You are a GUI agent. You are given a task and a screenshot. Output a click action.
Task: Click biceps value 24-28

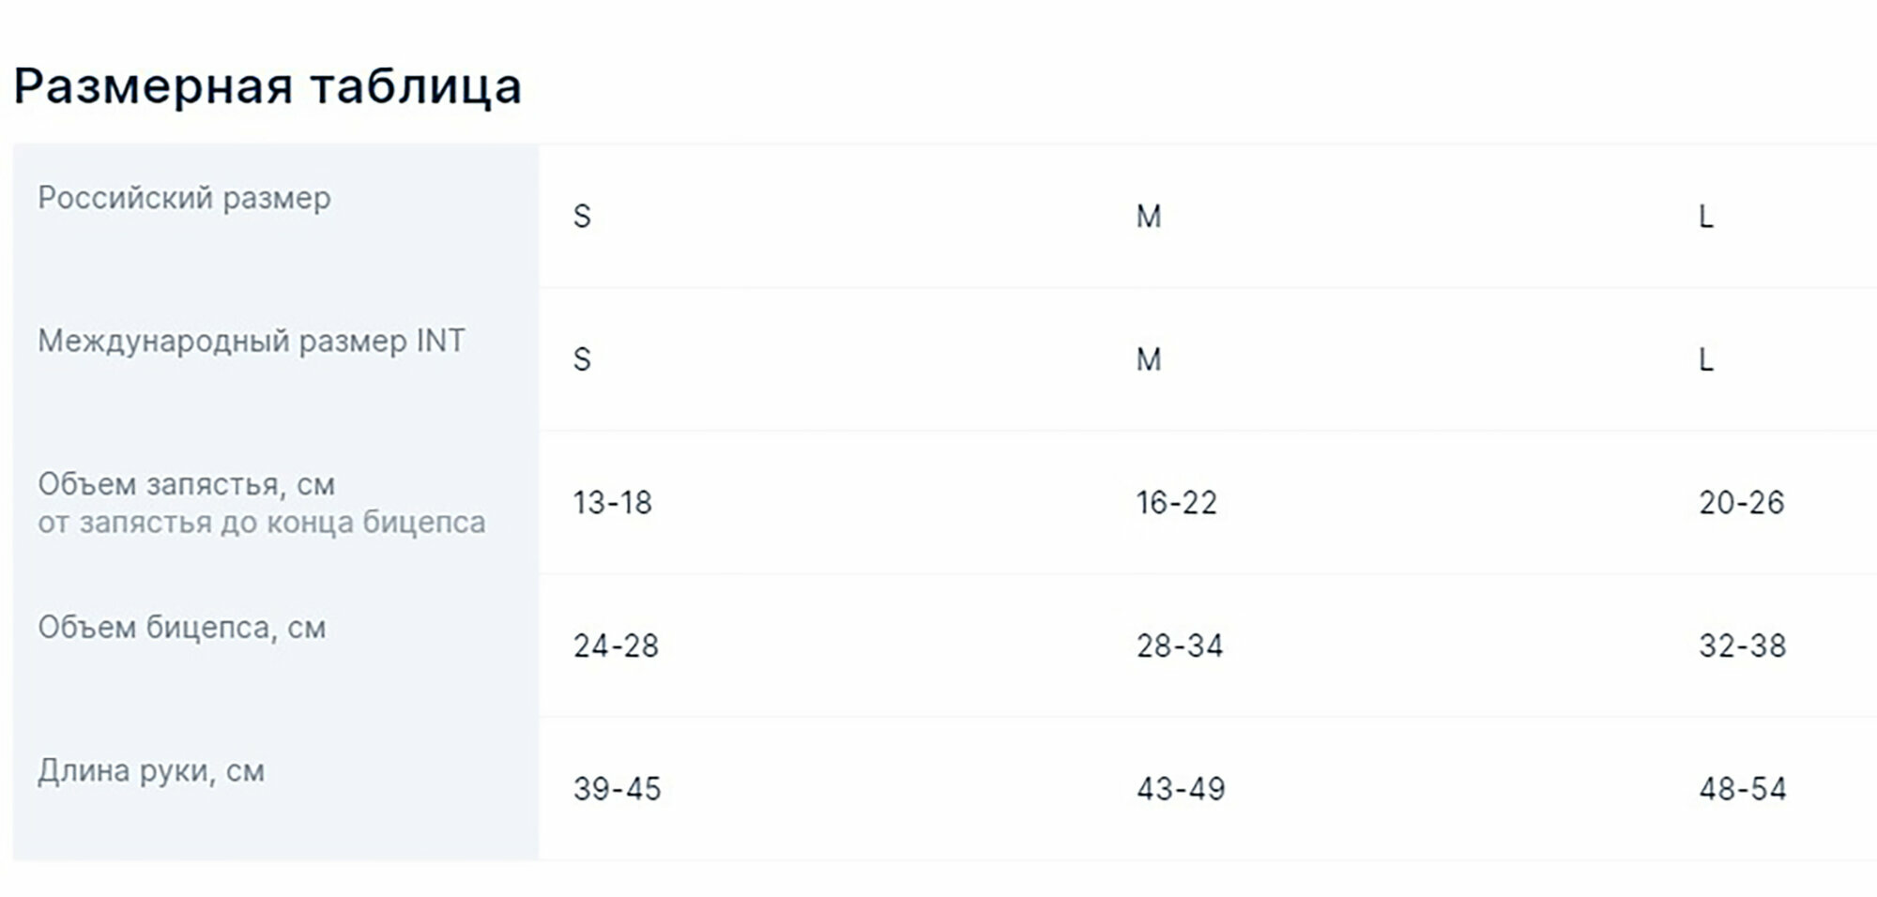coord(616,646)
